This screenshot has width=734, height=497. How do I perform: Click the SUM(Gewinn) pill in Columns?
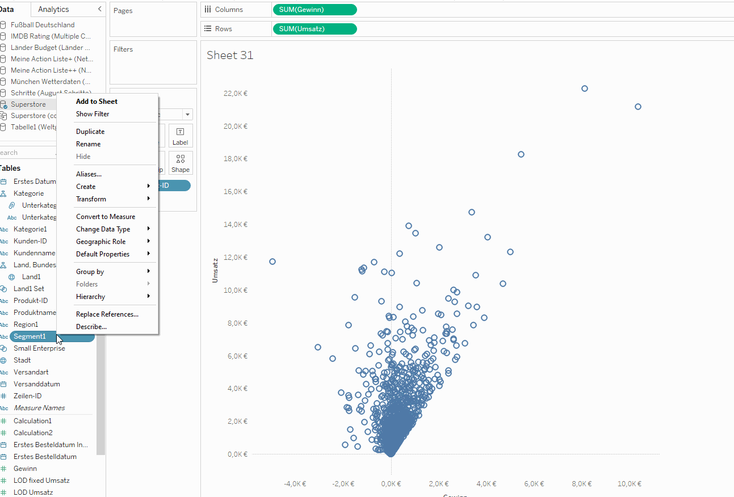point(315,10)
